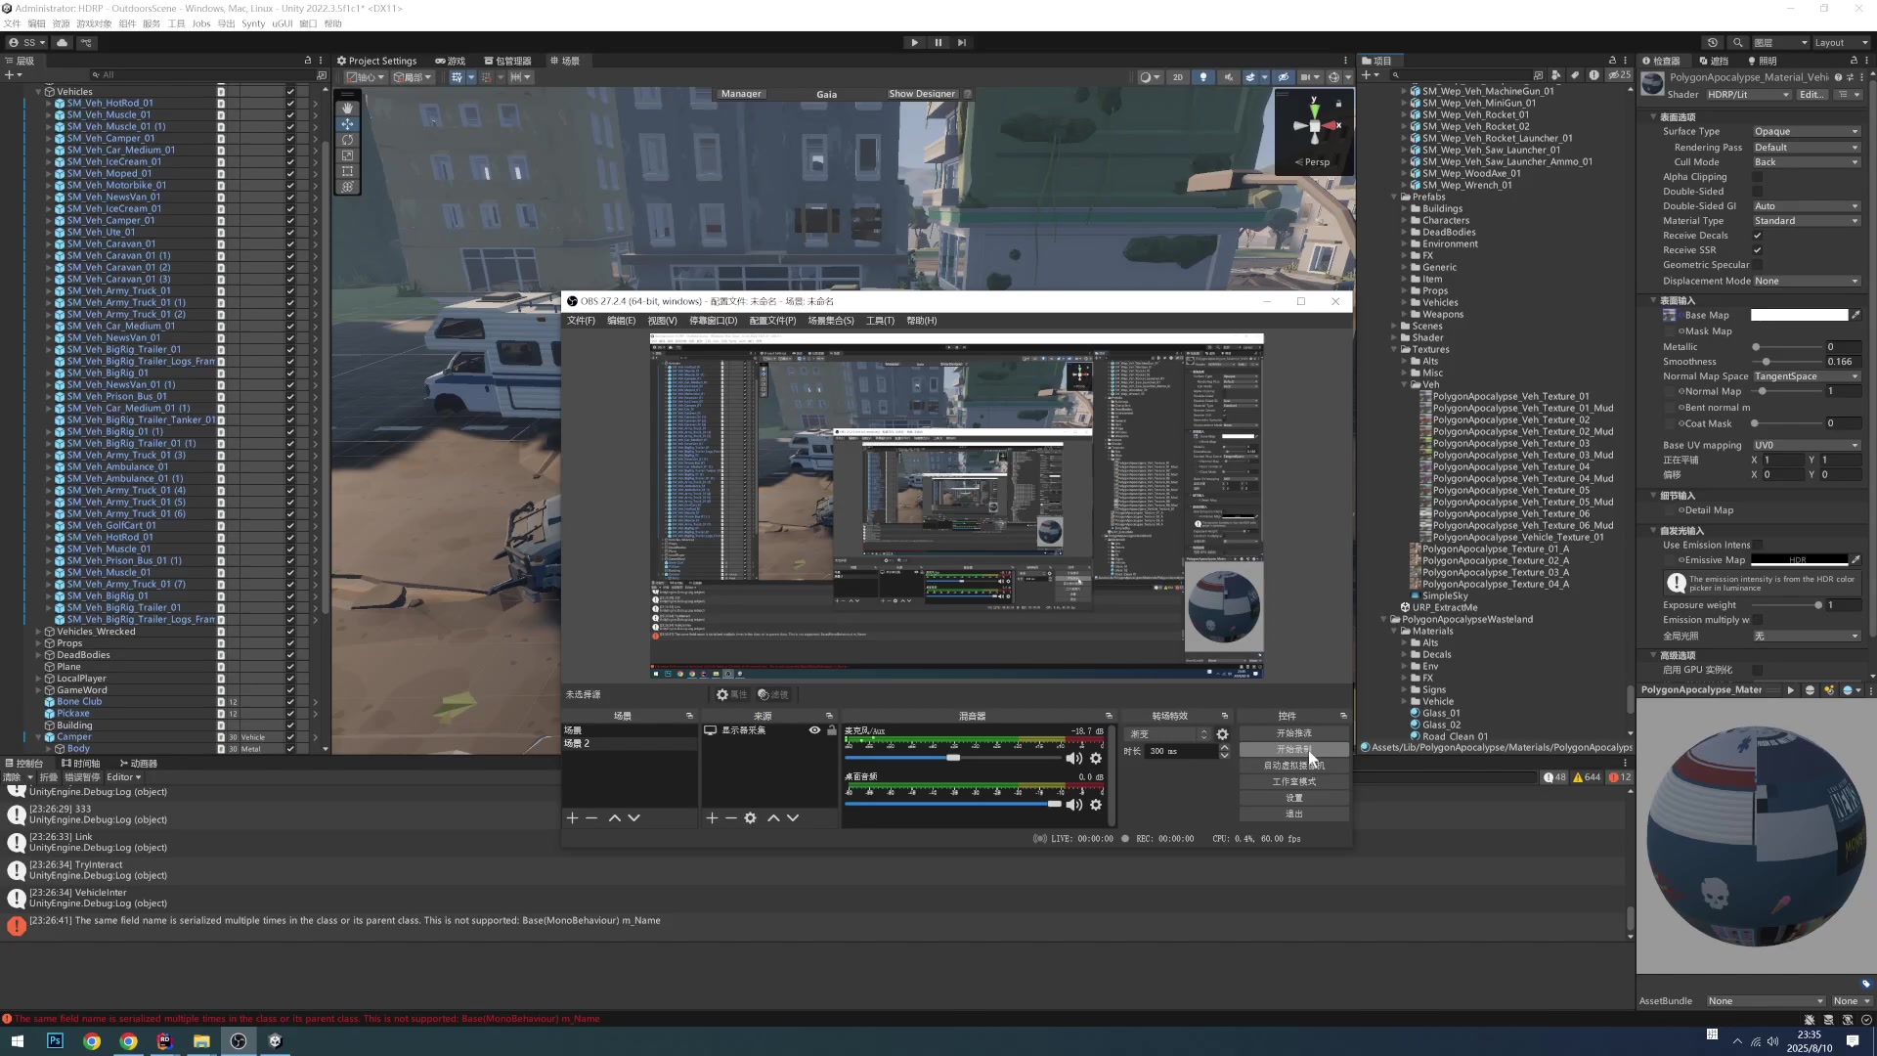
Task: Open the Surface Type dropdown
Action: (x=1805, y=131)
